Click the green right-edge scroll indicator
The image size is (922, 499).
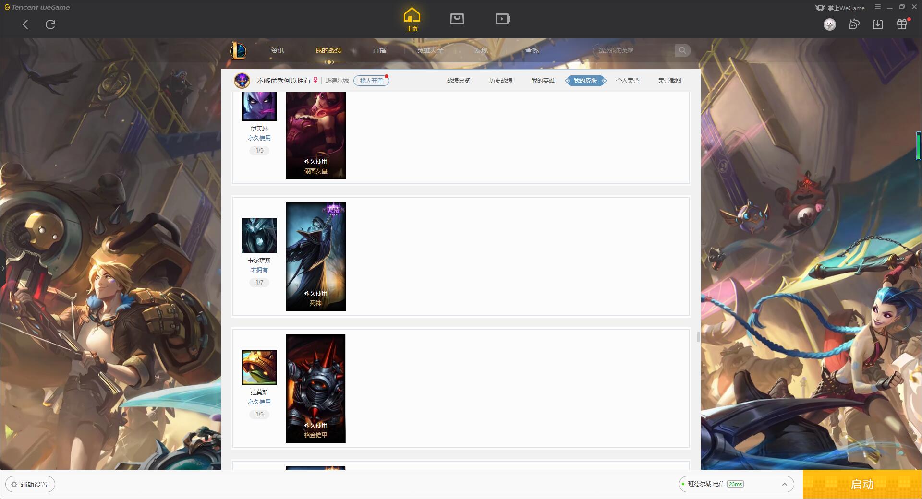(919, 146)
